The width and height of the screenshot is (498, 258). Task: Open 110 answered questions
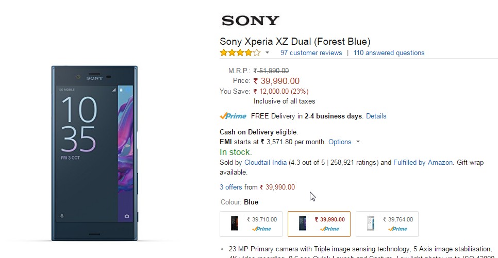[389, 53]
